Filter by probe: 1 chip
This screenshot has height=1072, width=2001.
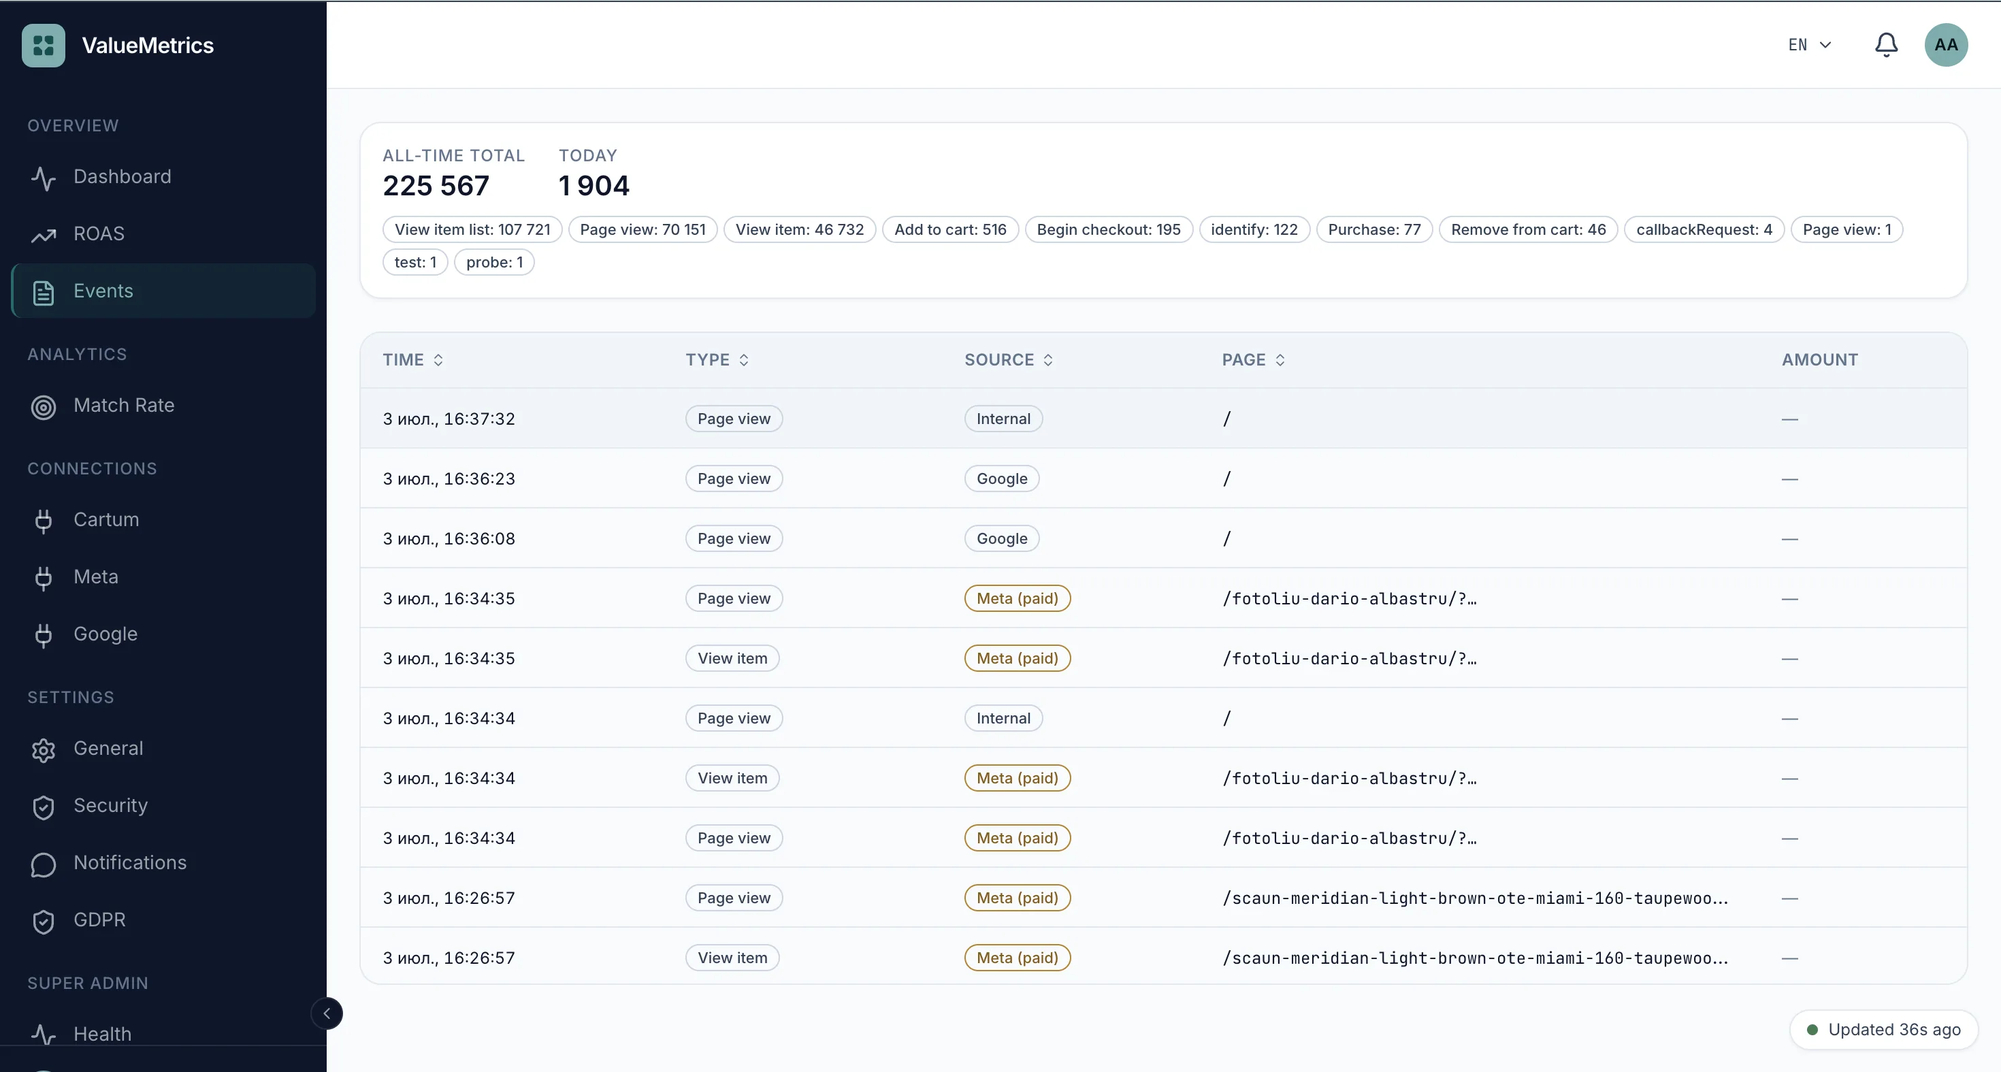click(494, 263)
